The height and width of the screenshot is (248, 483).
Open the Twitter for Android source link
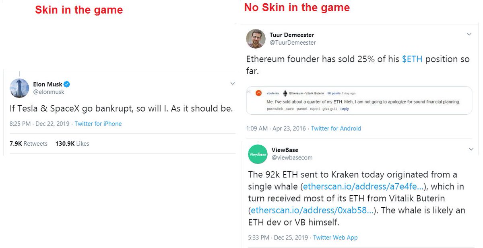click(x=336, y=128)
